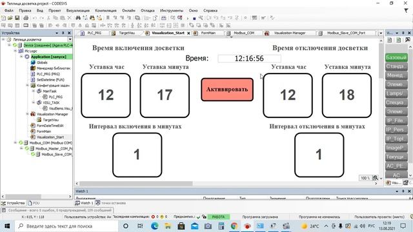The height and width of the screenshot is (232, 413).
Task: Click the Start play triangle icon
Action: tap(188, 18)
